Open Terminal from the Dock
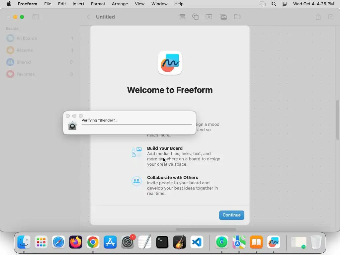Viewport: 340px width, 255px height. click(x=162, y=242)
